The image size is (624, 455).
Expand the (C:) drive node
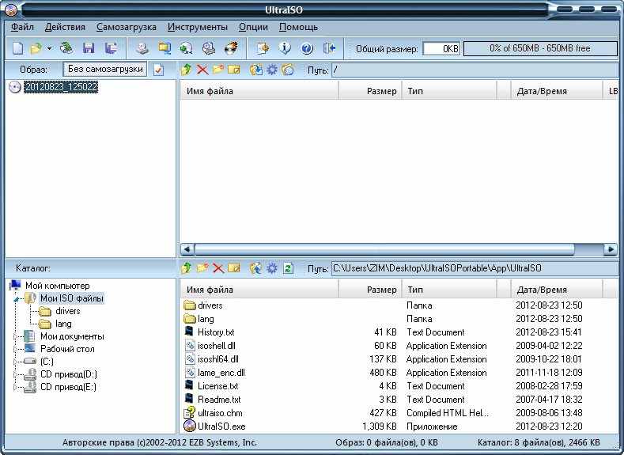[x=16, y=362]
